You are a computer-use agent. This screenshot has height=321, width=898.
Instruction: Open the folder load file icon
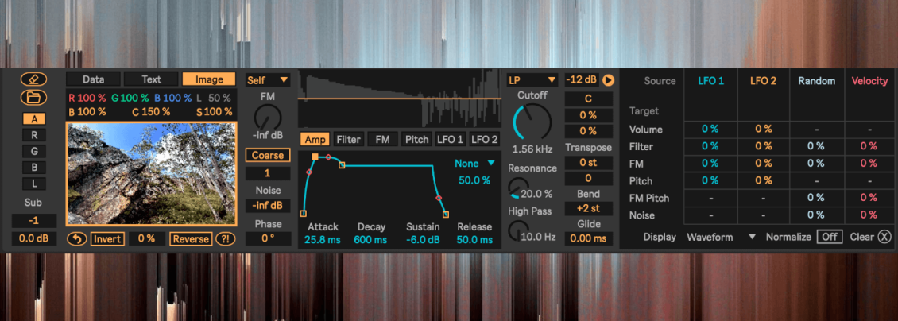click(x=34, y=97)
